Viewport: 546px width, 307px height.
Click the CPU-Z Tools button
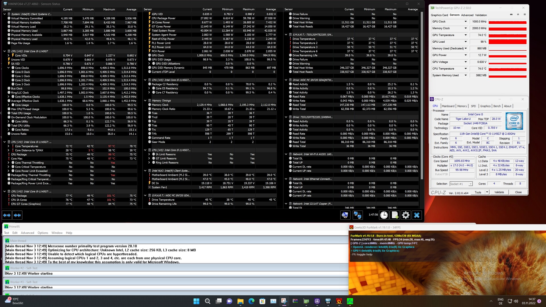pyautogui.click(x=478, y=192)
